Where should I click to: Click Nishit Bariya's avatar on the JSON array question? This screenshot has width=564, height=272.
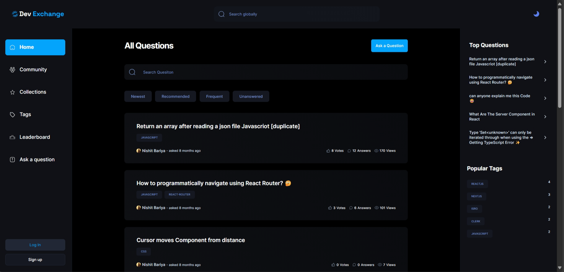coord(138,151)
